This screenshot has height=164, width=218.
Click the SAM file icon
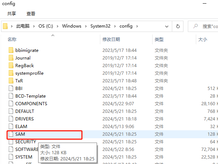click(x=11, y=134)
